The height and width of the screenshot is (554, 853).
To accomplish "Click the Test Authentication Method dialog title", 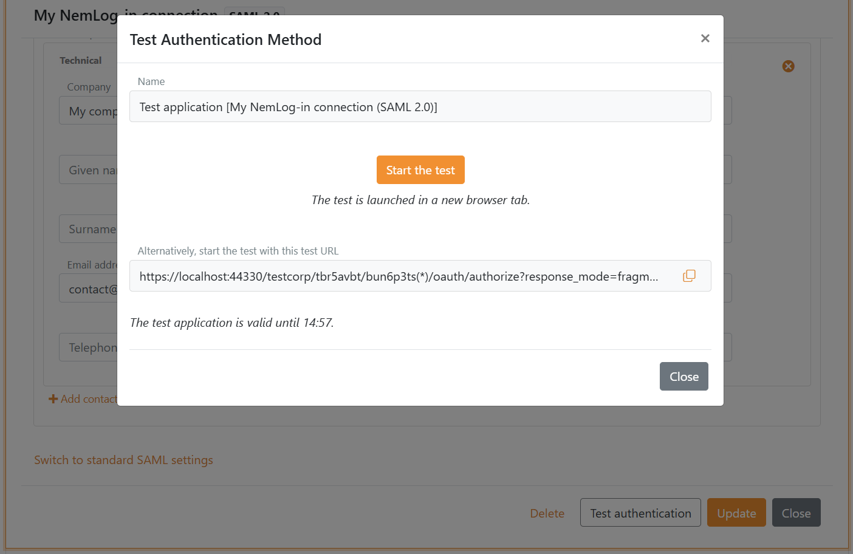I will click(225, 39).
